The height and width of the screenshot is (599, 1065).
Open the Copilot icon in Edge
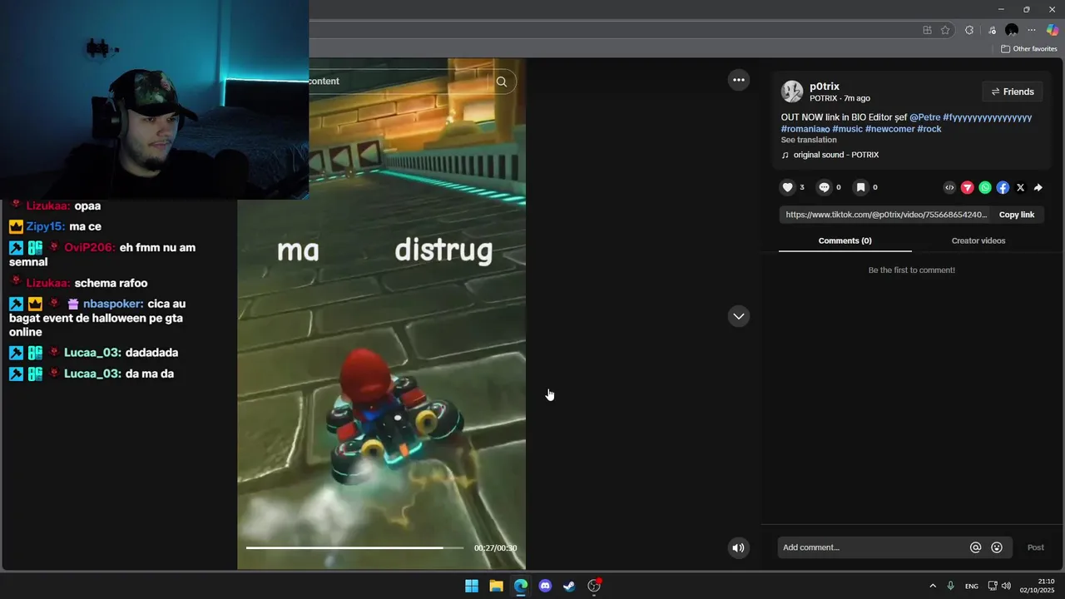click(x=1053, y=30)
